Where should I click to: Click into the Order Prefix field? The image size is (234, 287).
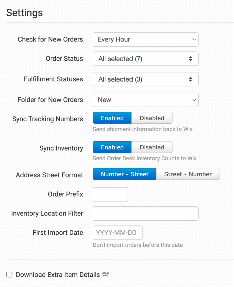tap(110, 194)
